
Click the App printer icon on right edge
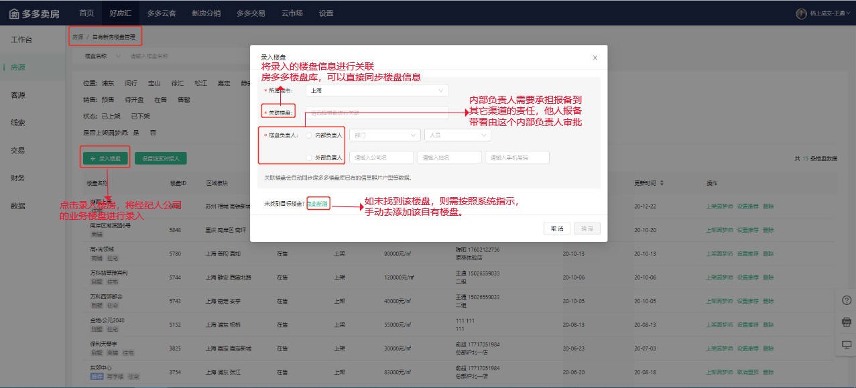point(846,322)
